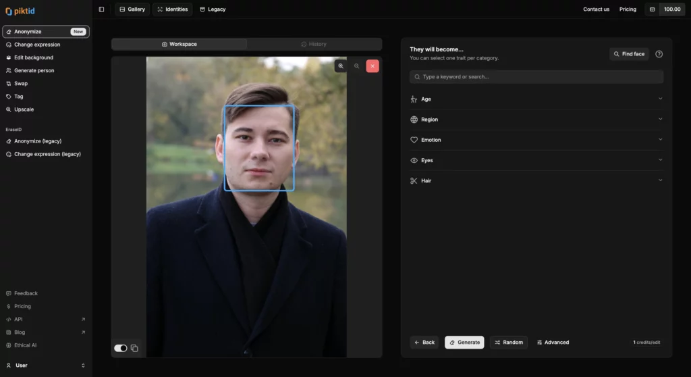691x377 pixels.
Task: Click the Generate button
Action: click(464, 343)
